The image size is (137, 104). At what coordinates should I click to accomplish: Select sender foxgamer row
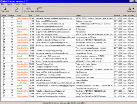point(52,32)
